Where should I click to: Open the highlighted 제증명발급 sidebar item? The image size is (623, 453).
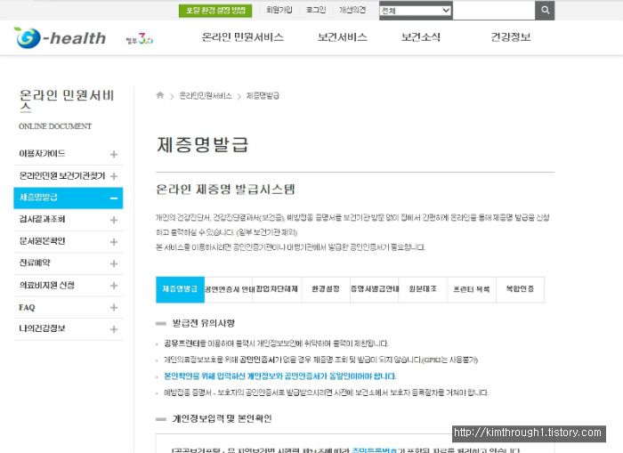coord(69,198)
